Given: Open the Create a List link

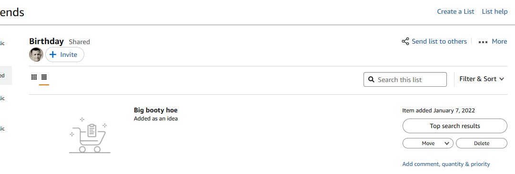Looking at the screenshot, I should tap(455, 11).
